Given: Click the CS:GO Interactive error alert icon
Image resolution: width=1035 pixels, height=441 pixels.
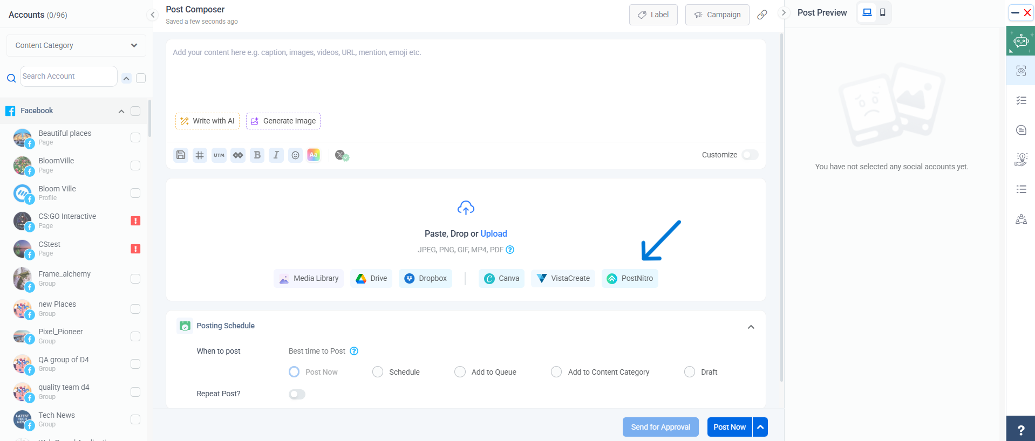Looking at the screenshot, I should point(135,220).
